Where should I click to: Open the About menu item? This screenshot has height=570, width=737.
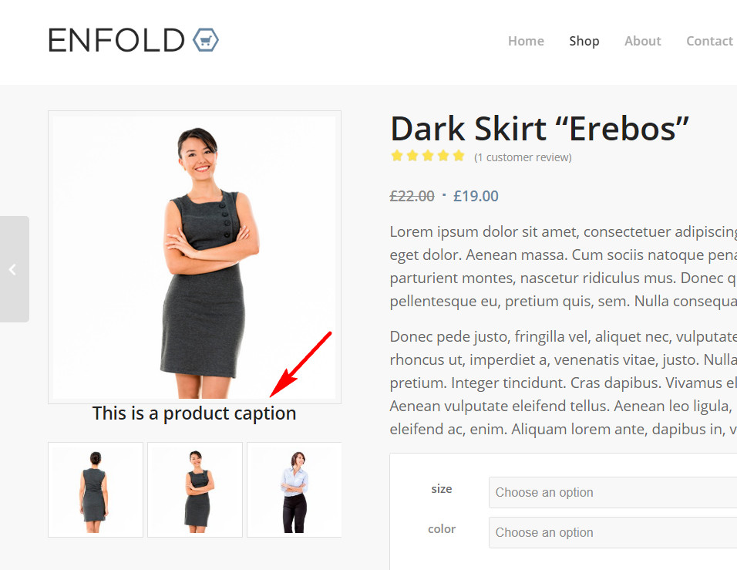coord(642,41)
